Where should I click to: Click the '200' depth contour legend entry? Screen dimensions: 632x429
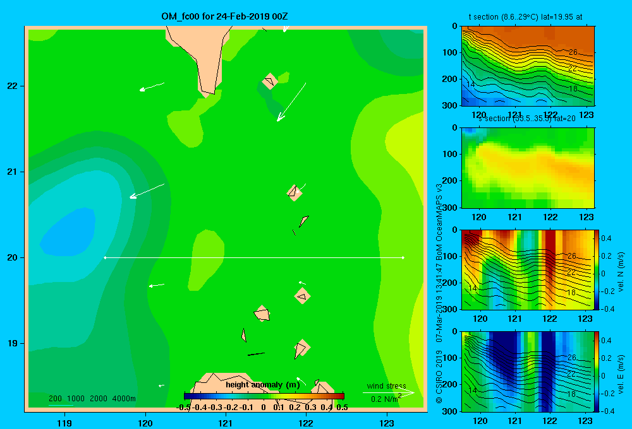coord(55,399)
